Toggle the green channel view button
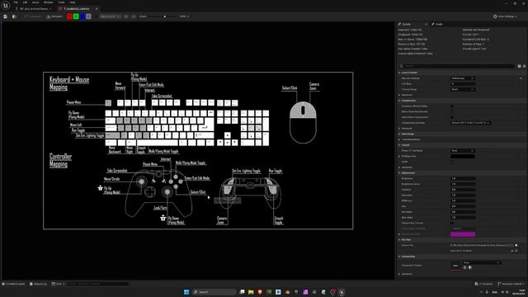Viewport: 528px width, 297px height. [76, 16]
